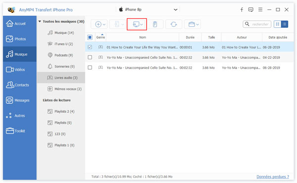Viewport: 297px width, 183px height.
Task: Click the Données perdues ? link
Action: (x=273, y=177)
